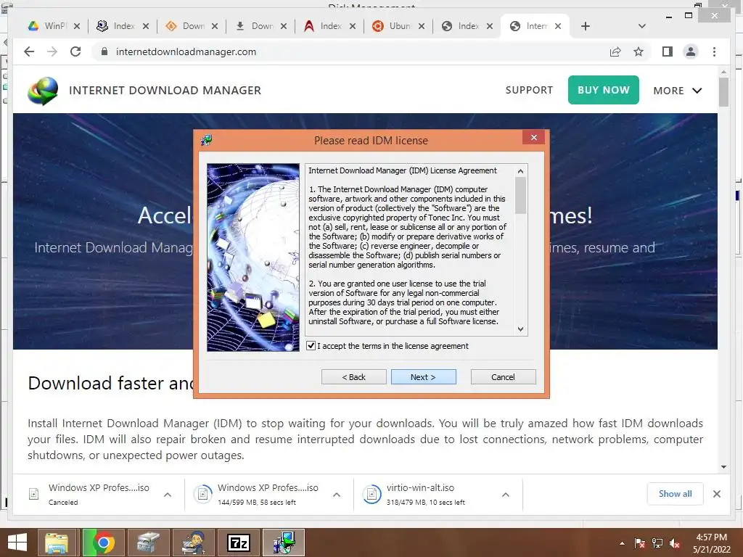Click license text scroll down arrow
743x557 pixels.
(x=521, y=329)
